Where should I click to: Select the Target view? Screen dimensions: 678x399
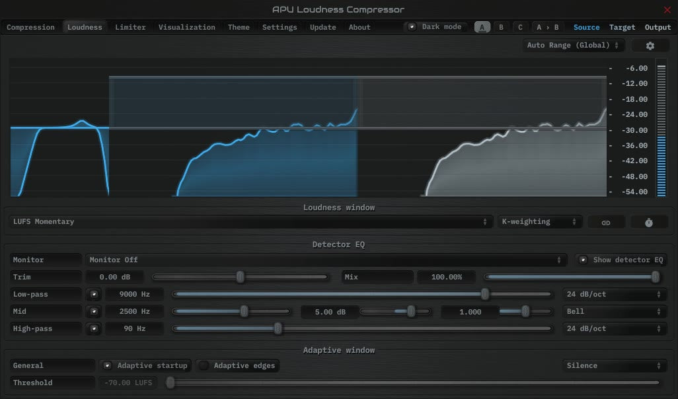coord(622,27)
